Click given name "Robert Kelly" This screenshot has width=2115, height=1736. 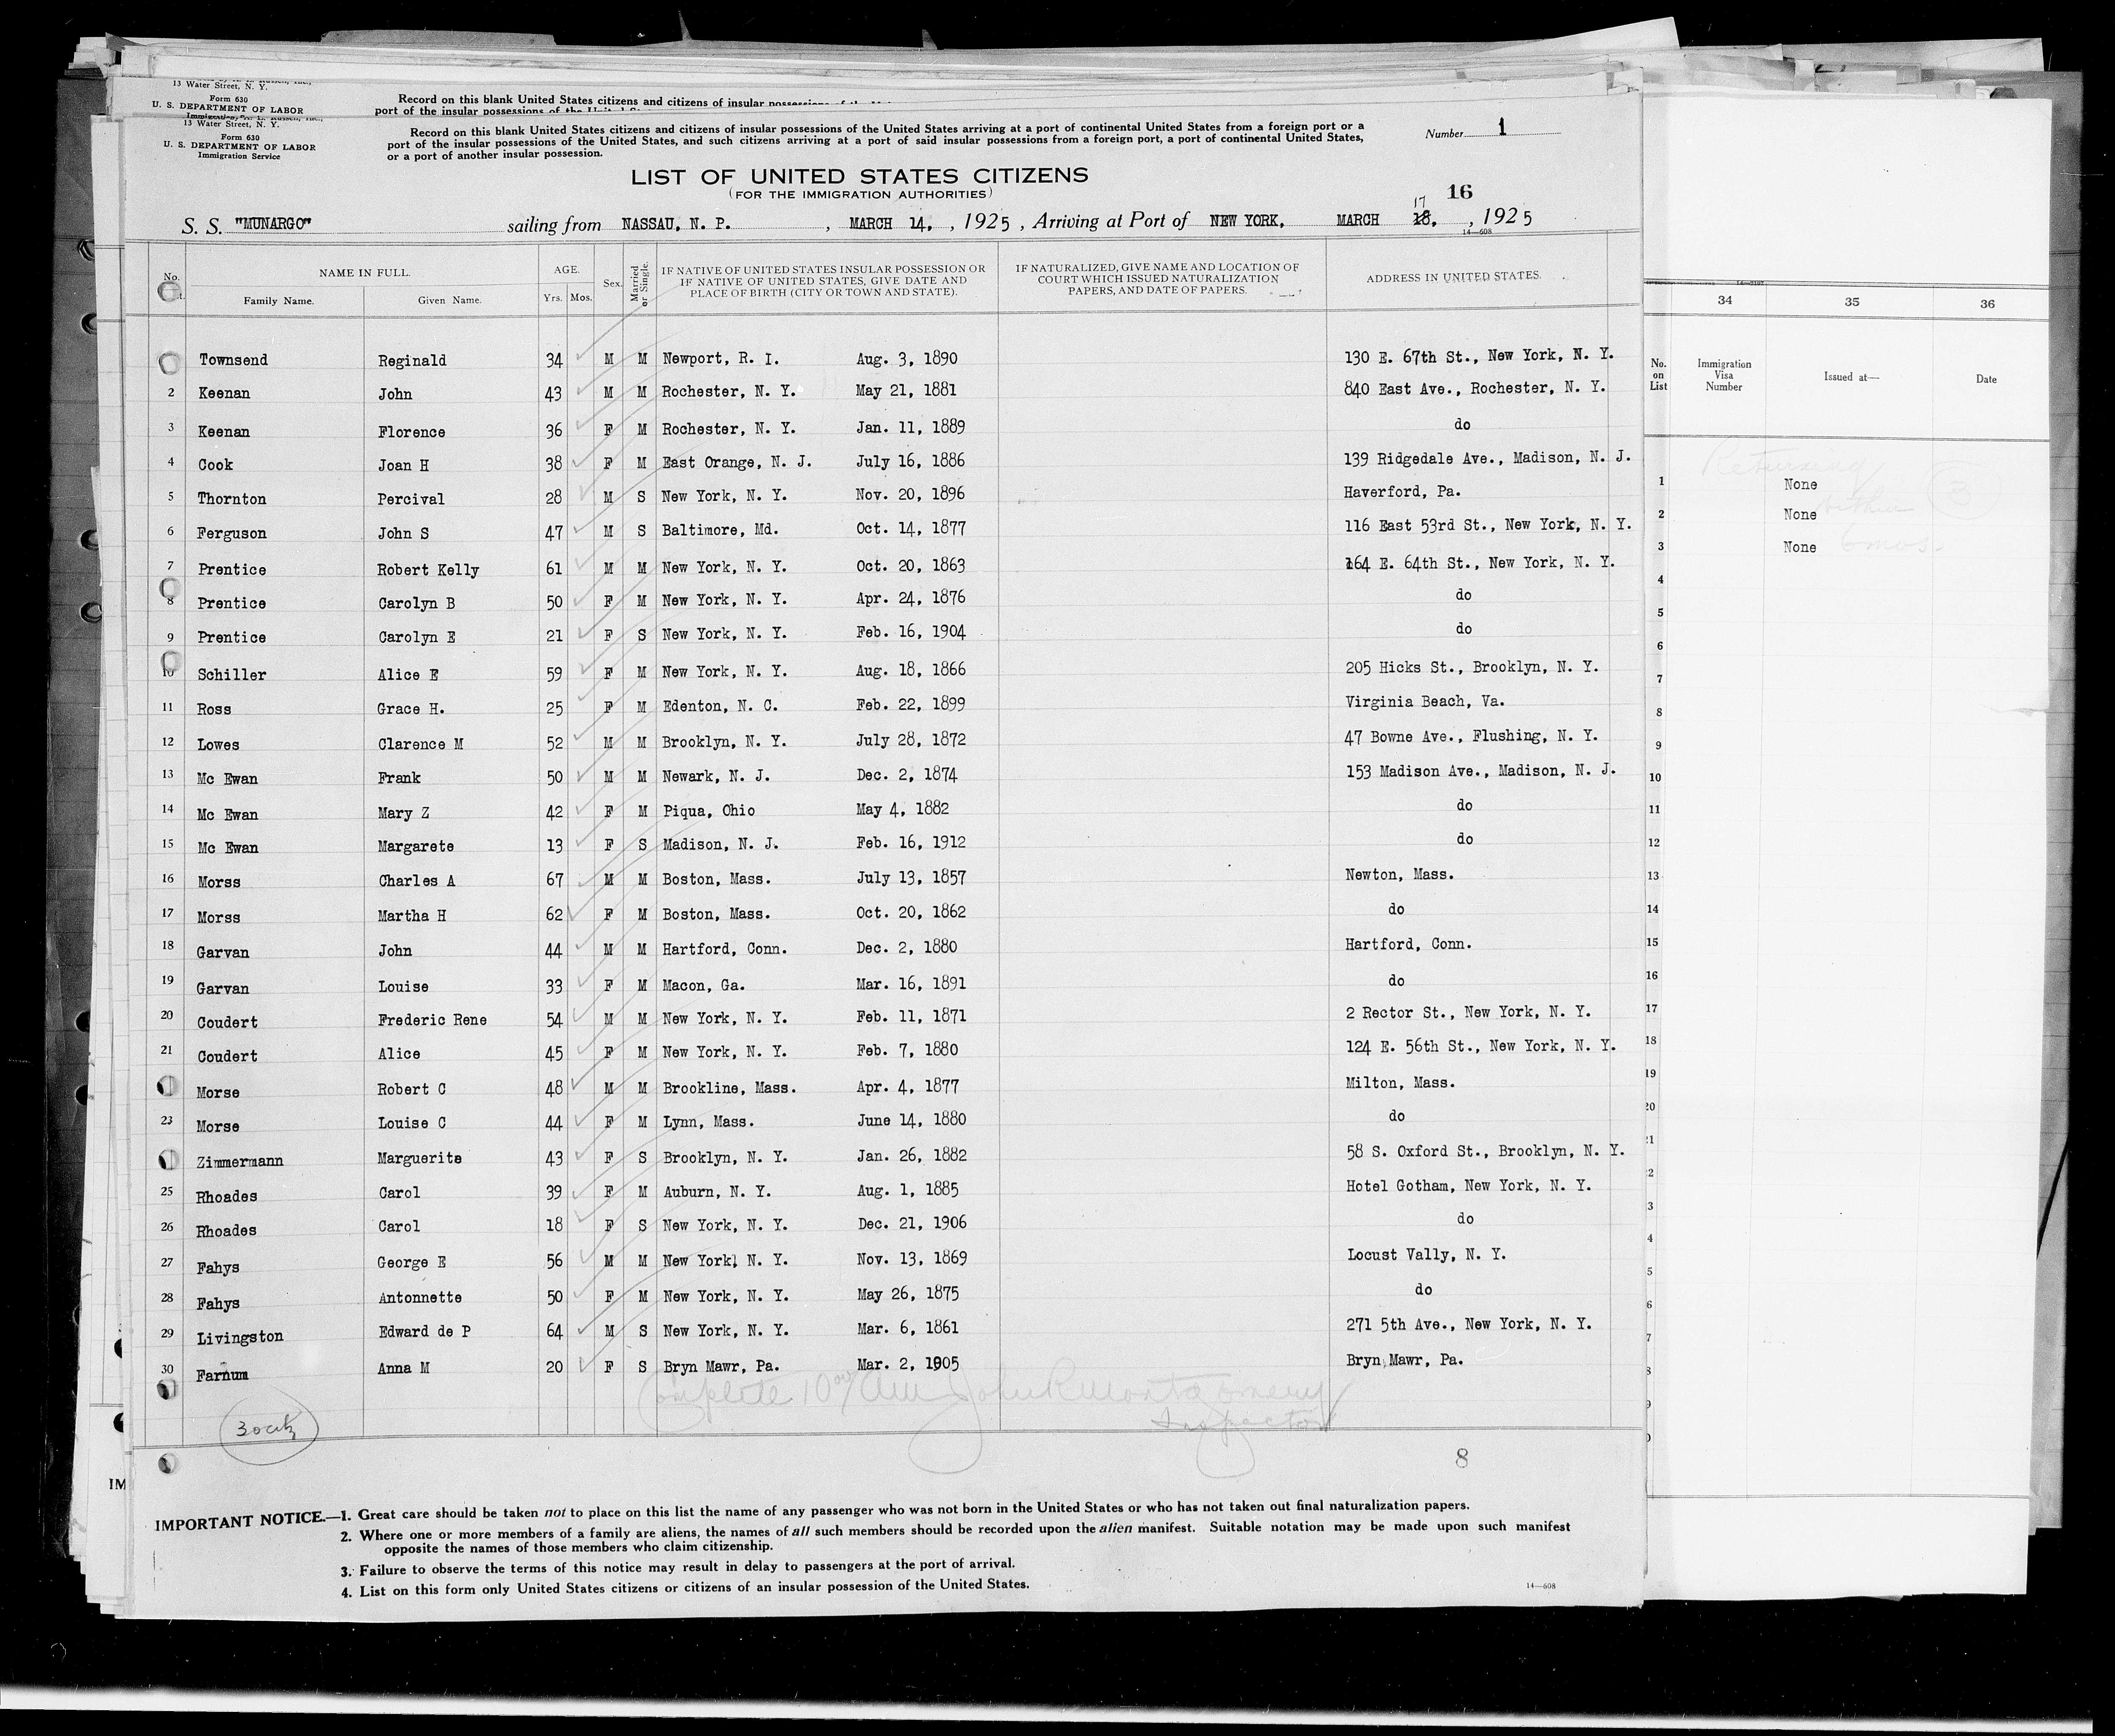(x=428, y=570)
